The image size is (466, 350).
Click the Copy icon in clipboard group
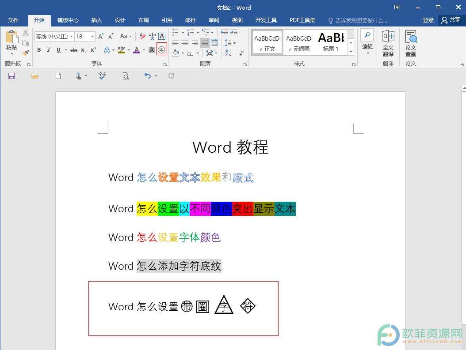click(x=26, y=43)
